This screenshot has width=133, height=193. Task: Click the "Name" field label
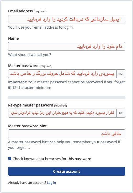pyautogui.click(x=13, y=38)
